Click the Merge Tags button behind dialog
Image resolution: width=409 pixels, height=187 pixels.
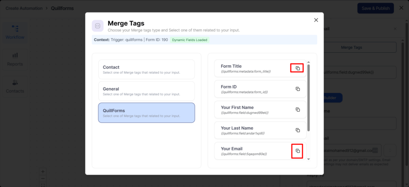point(351,47)
